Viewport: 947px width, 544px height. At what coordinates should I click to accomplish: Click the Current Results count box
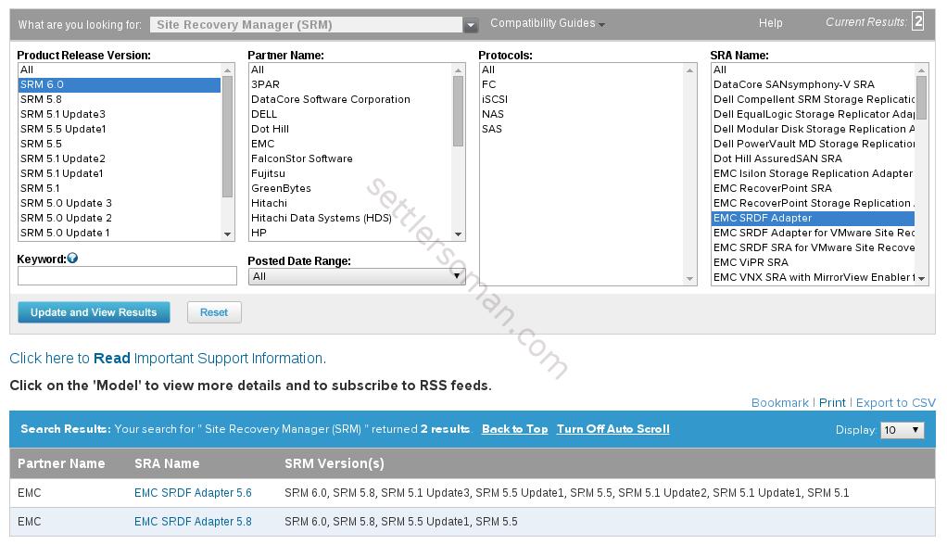coord(918,21)
